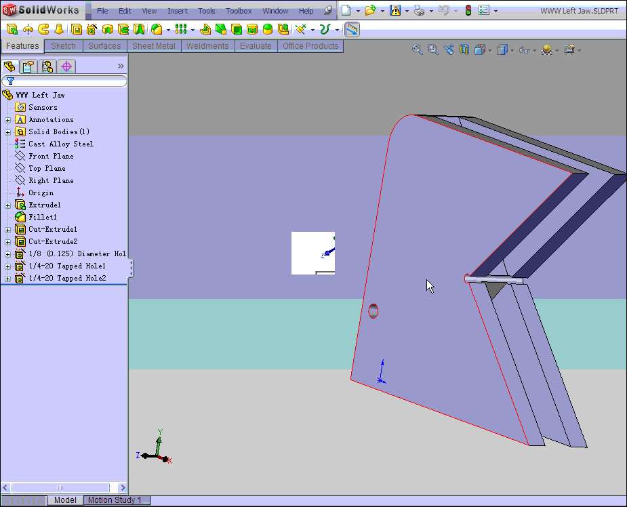627x507 pixels.
Task: Click the Save icon with warning
Action: (x=395, y=10)
